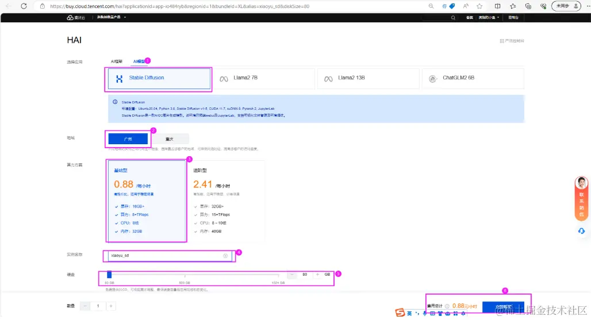Click the search icon in black header
Viewport: 591px width, 320px height.
(453, 18)
